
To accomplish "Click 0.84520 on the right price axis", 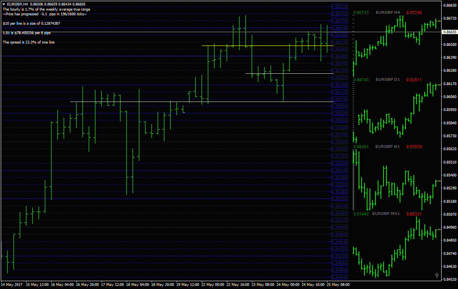I will click(x=450, y=279).
